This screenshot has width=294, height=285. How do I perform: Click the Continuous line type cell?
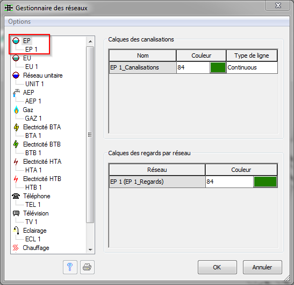pyautogui.click(x=252, y=67)
